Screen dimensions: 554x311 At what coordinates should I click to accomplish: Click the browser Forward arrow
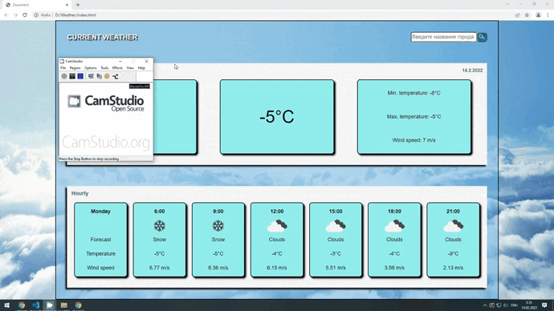(15, 15)
